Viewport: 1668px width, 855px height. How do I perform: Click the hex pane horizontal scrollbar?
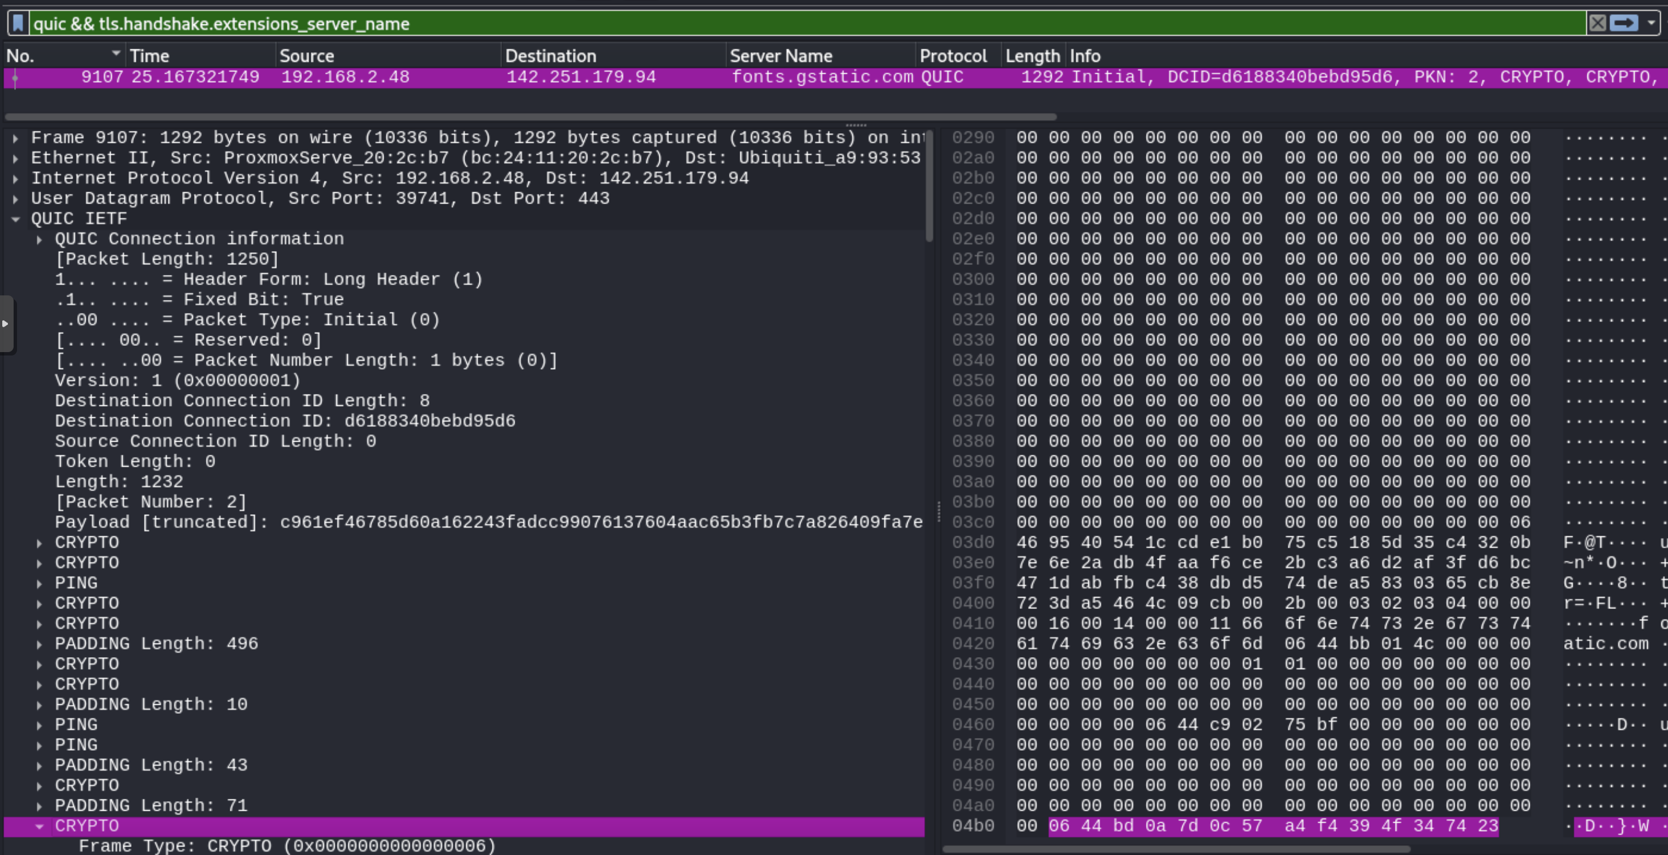1176,849
